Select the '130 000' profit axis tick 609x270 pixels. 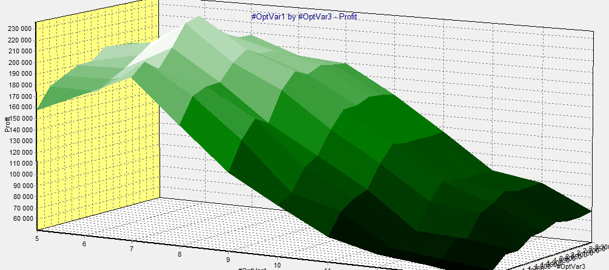tap(21, 141)
